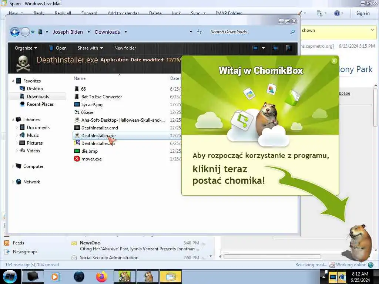Screen dimensions: 379x284
Task: Click the Forward arrow in Explorer
Action: (x=26, y=32)
